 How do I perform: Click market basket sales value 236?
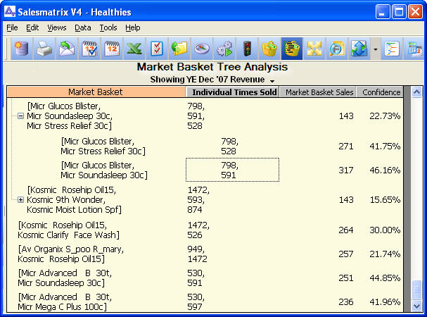[346, 302]
